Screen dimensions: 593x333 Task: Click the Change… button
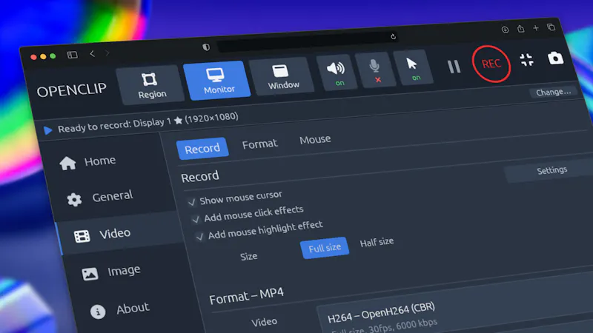tap(553, 92)
